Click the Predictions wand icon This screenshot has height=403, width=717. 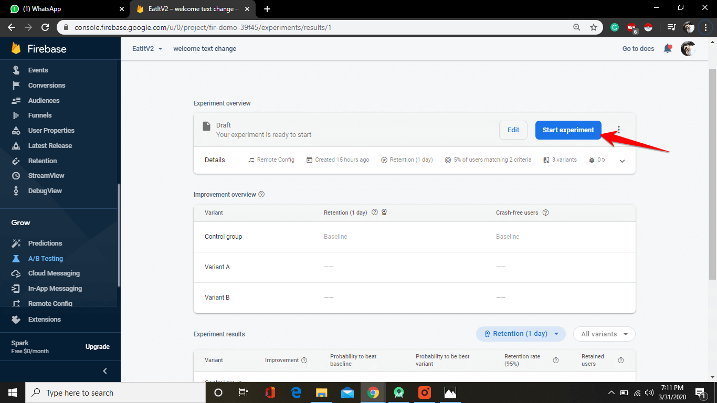click(x=16, y=243)
